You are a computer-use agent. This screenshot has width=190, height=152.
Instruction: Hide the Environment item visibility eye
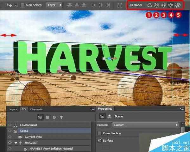(x=10, y=125)
